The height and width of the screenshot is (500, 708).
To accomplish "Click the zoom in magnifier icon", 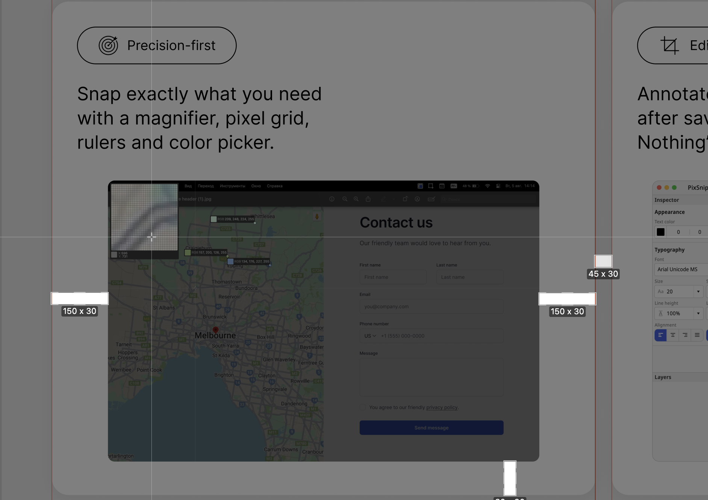I will click(356, 199).
